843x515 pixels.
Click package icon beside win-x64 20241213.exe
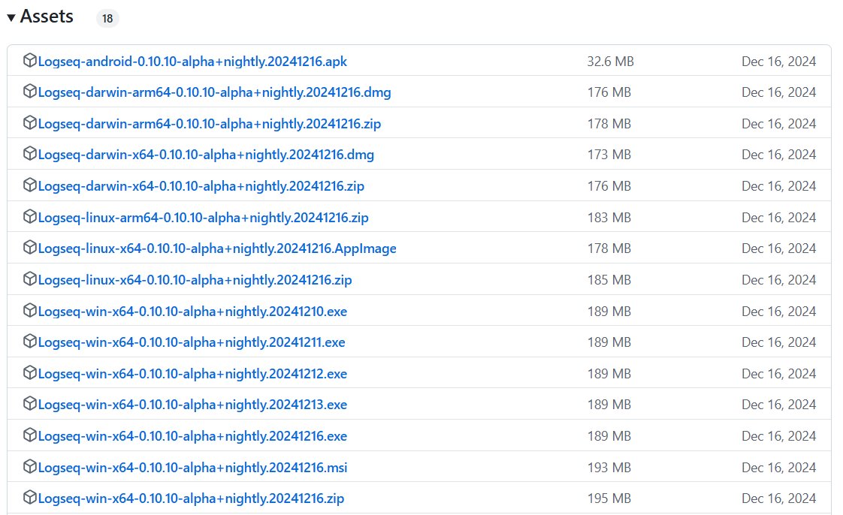pos(29,404)
